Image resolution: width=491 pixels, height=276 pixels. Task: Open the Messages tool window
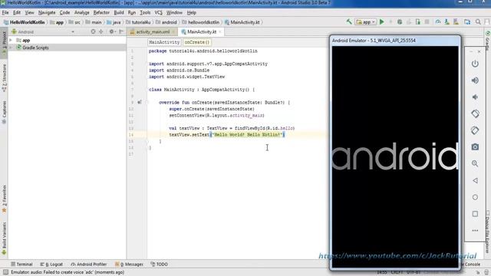click(x=129, y=264)
